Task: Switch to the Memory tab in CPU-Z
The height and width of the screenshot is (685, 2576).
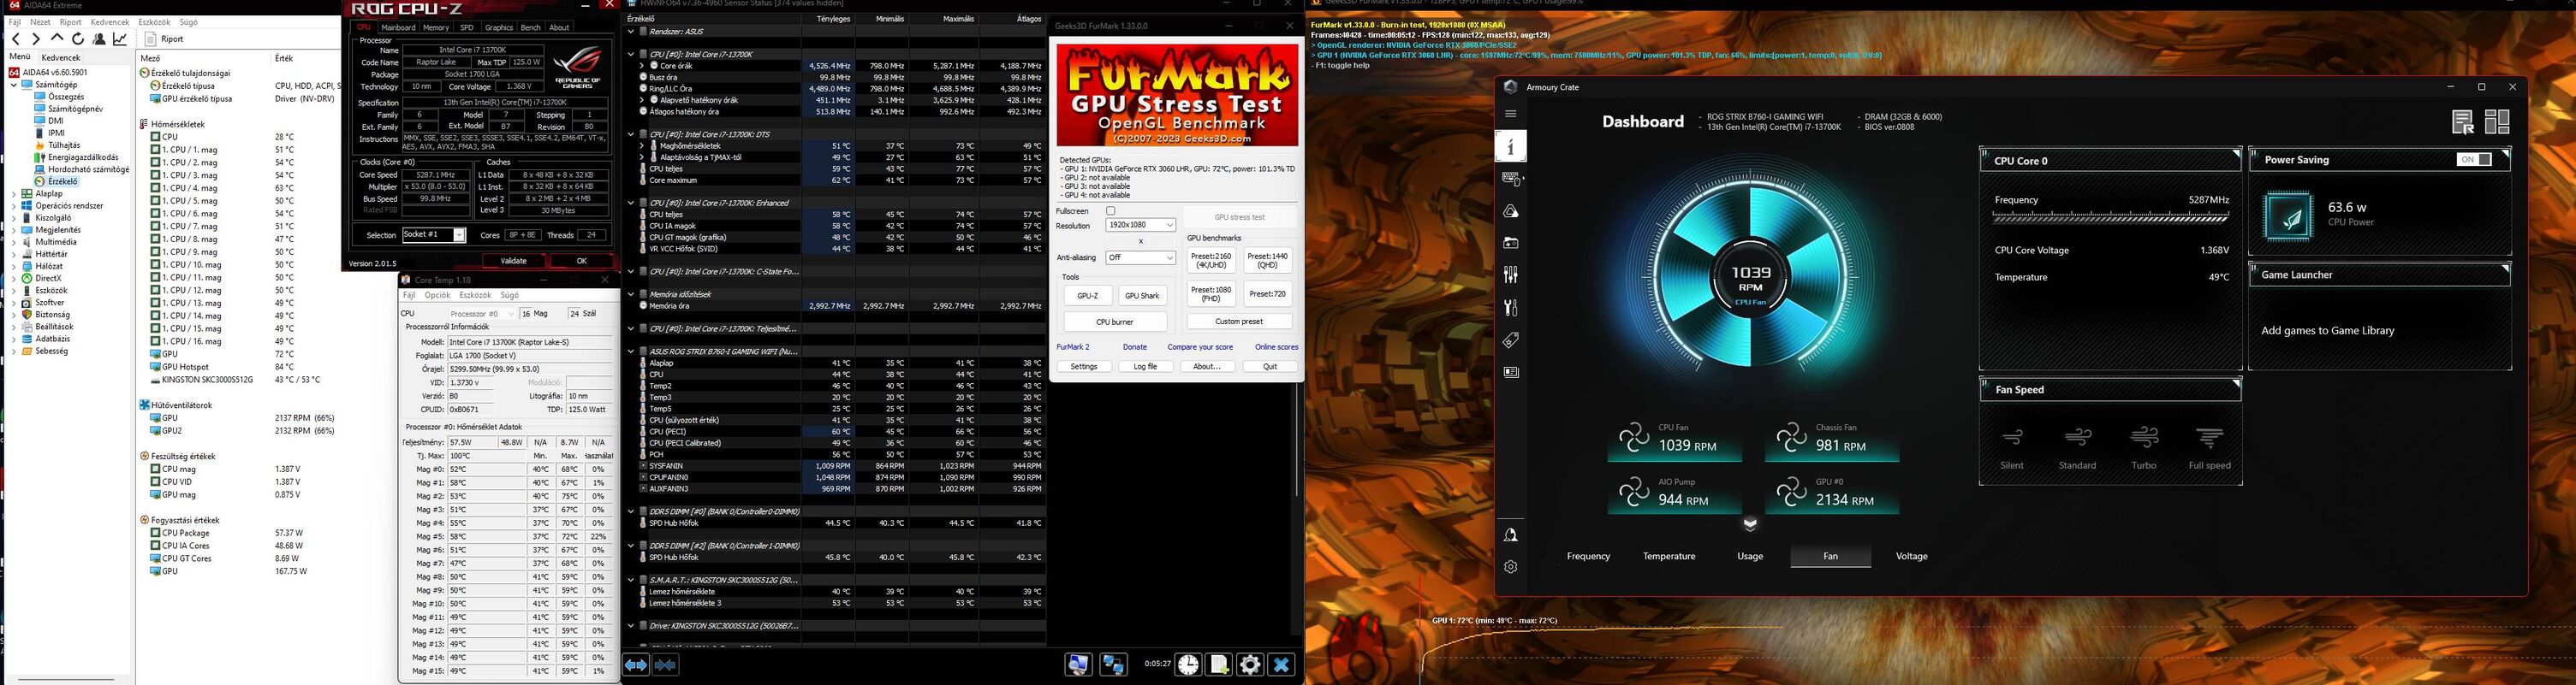Action: (x=436, y=28)
